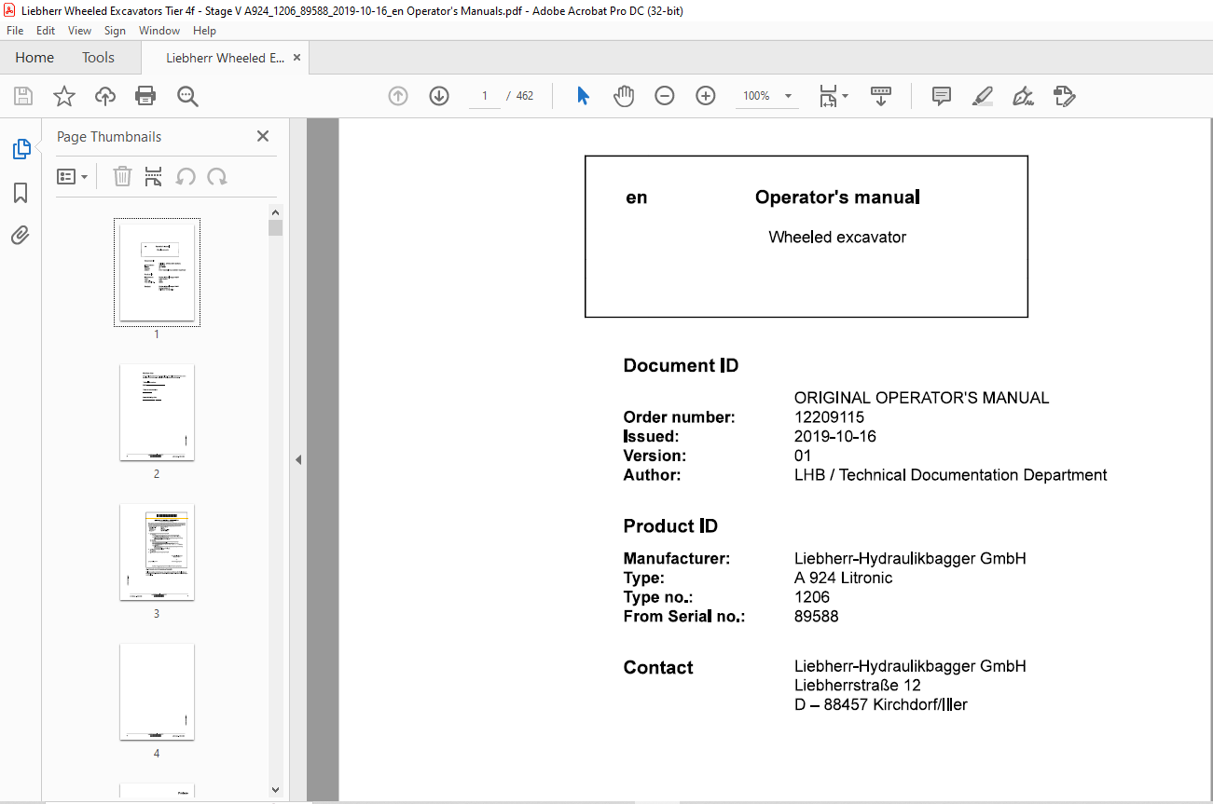
Task: Select page 3 thumbnail
Action: tap(157, 552)
